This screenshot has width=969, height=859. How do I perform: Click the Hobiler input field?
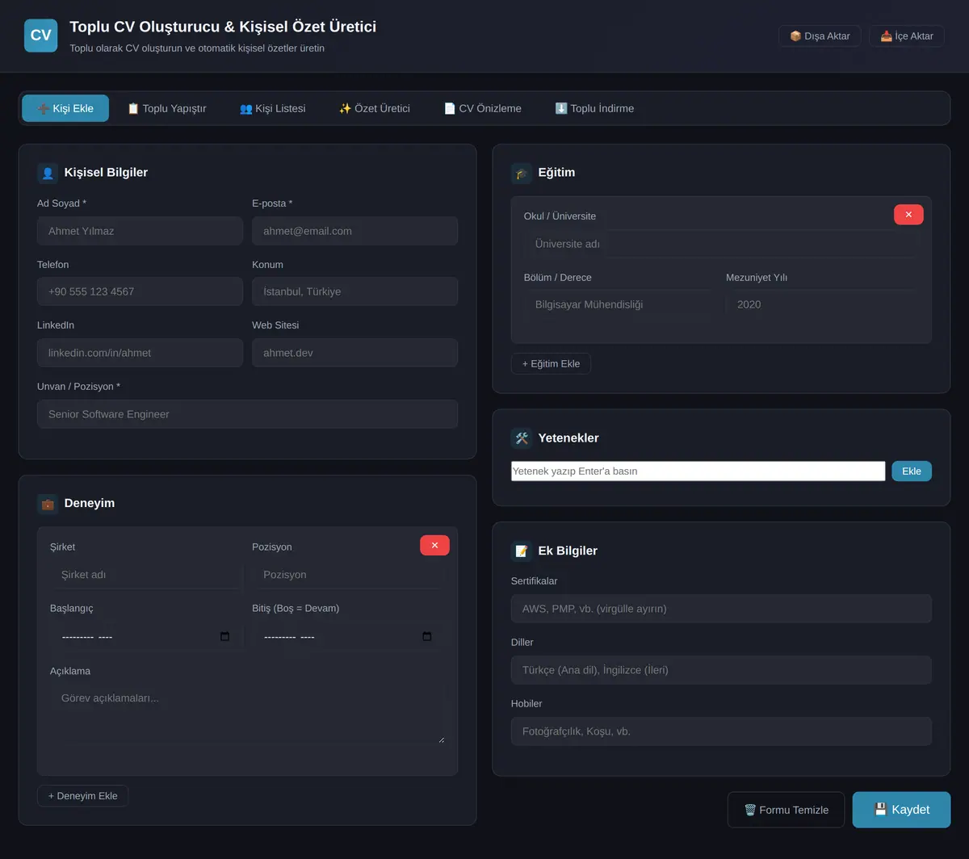point(721,731)
